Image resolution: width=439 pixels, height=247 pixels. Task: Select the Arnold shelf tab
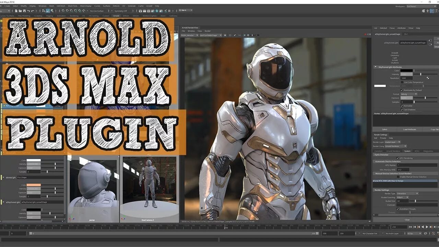(116, 16)
